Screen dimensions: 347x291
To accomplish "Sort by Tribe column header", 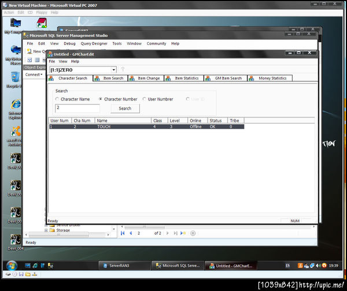I will (x=236, y=121).
